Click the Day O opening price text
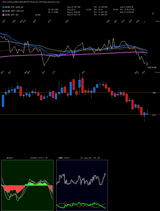Screen dimensions: 160x211 (74, 7)
